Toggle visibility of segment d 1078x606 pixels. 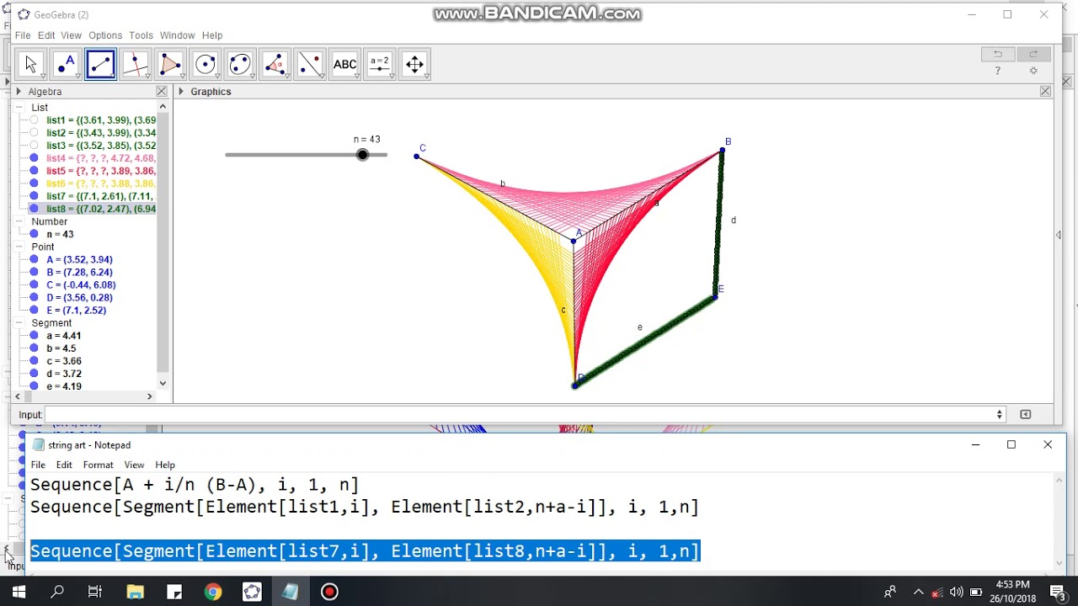pos(34,374)
